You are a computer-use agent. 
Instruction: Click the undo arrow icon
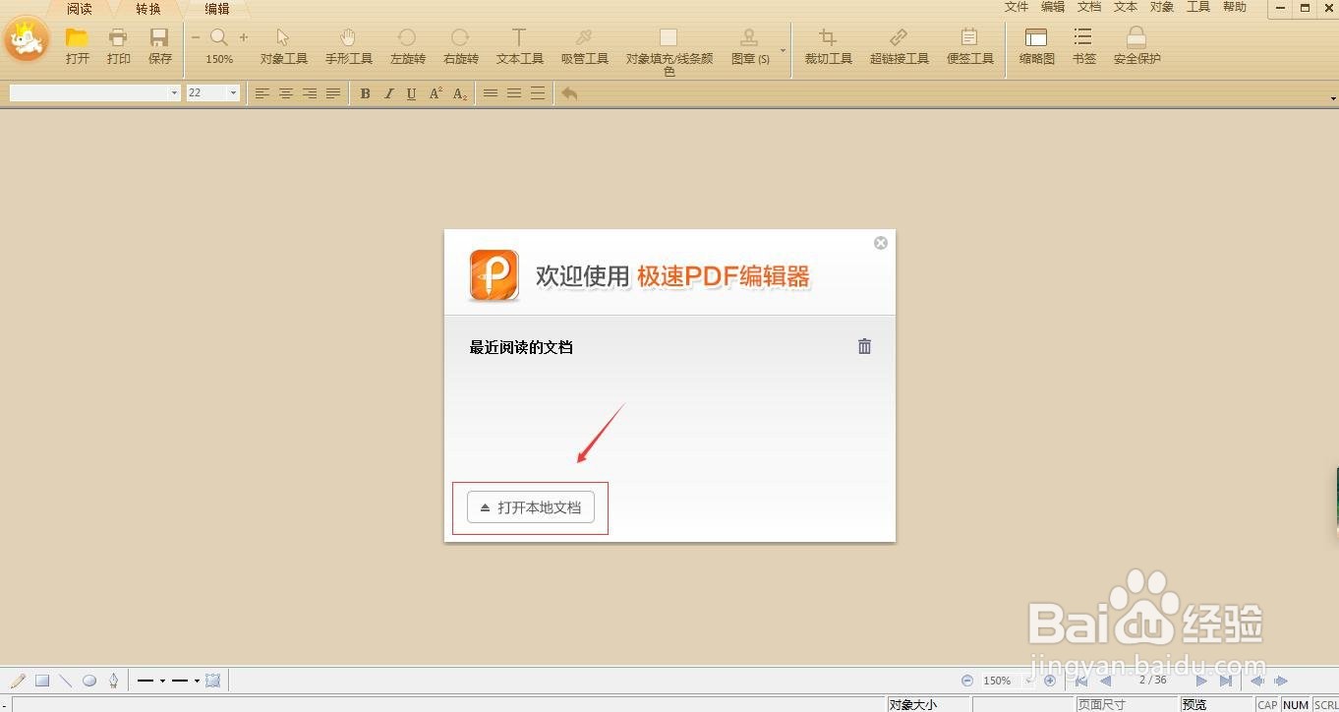(569, 93)
